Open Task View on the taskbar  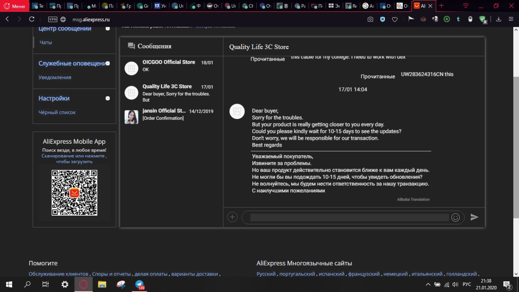pyautogui.click(x=46, y=284)
